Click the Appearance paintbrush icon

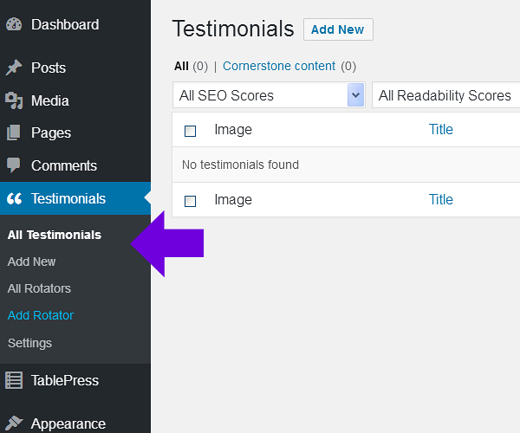pyautogui.click(x=14, y=423)
